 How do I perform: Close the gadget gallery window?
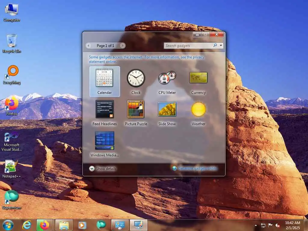[217, 34]
